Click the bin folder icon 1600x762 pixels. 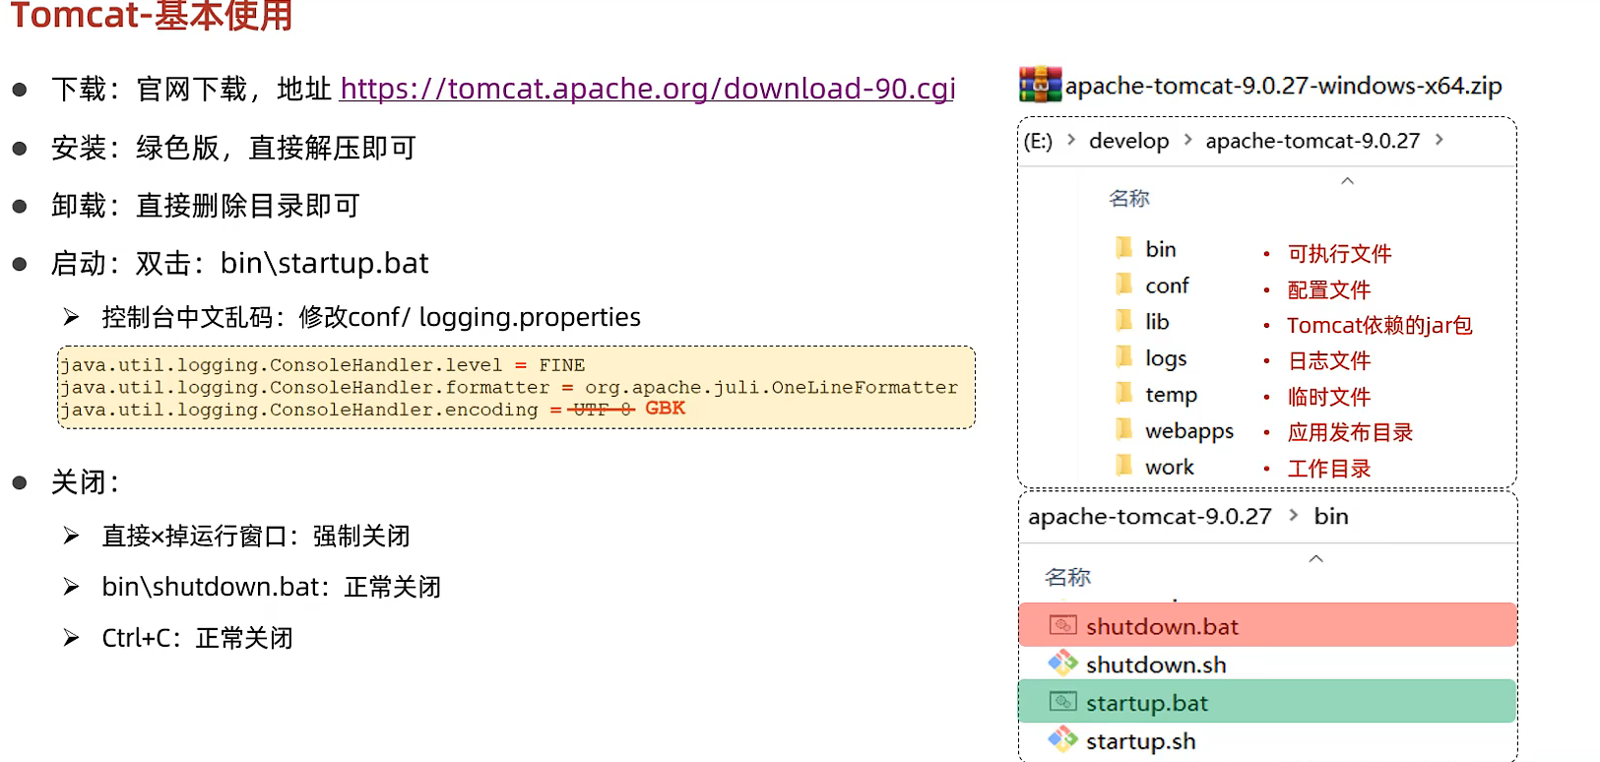[x=1123, y=248]
